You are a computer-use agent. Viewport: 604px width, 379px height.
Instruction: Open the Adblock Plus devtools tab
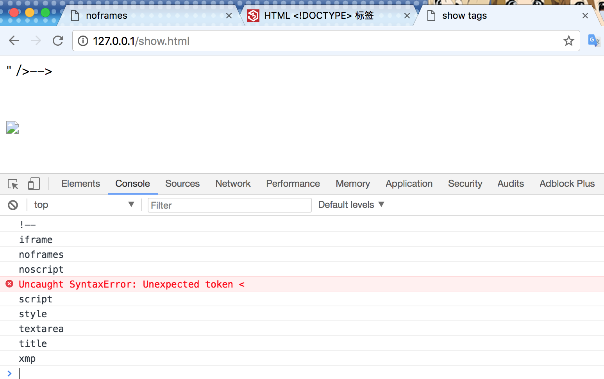[x=567, y=184]
